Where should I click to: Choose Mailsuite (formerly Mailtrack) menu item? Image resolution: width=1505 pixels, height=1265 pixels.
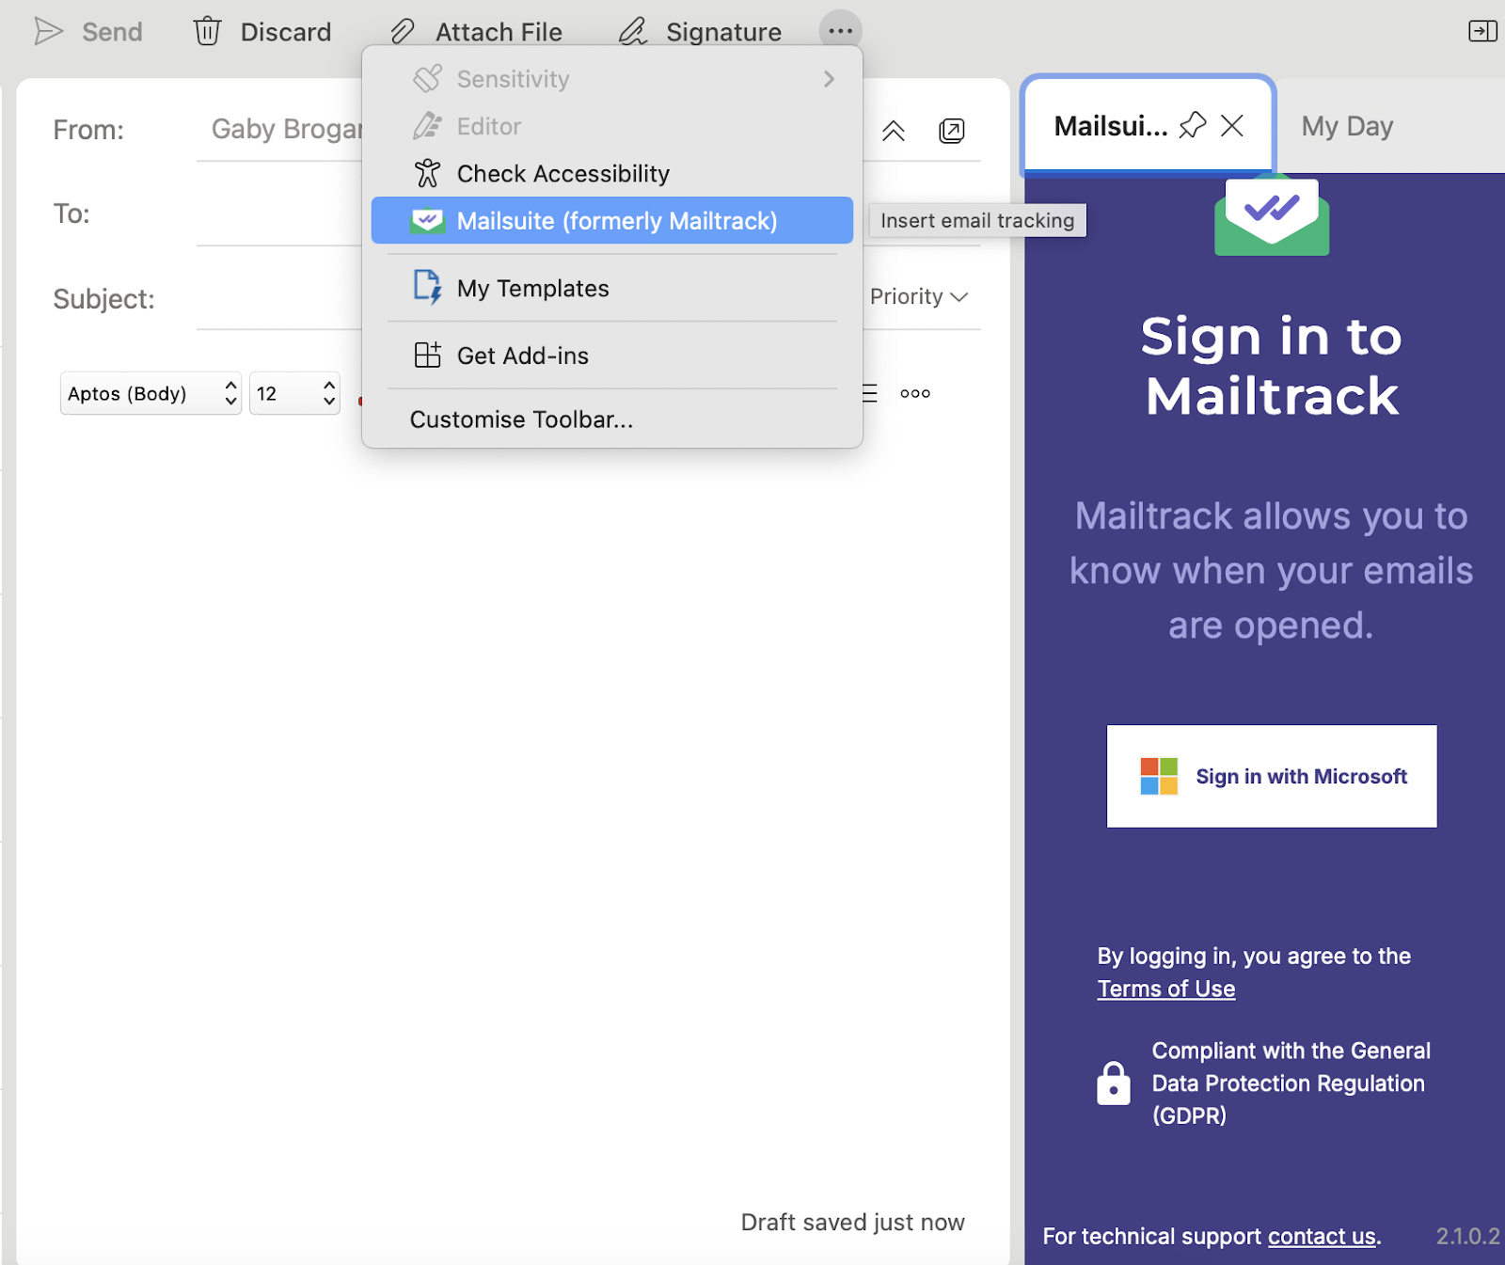(611, 220)
